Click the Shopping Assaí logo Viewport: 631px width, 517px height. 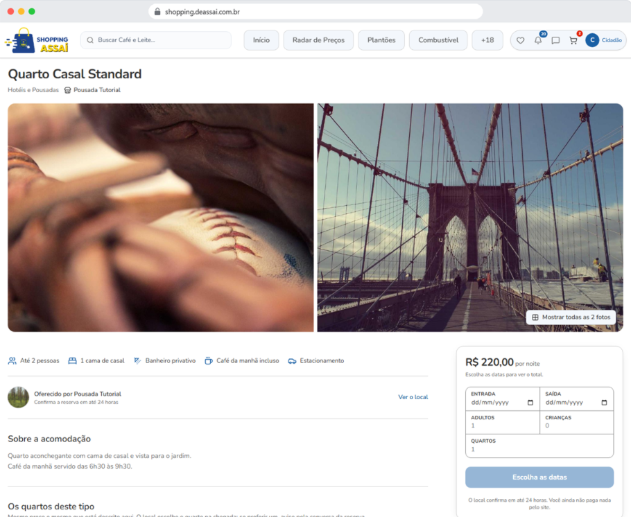point(37,40)
